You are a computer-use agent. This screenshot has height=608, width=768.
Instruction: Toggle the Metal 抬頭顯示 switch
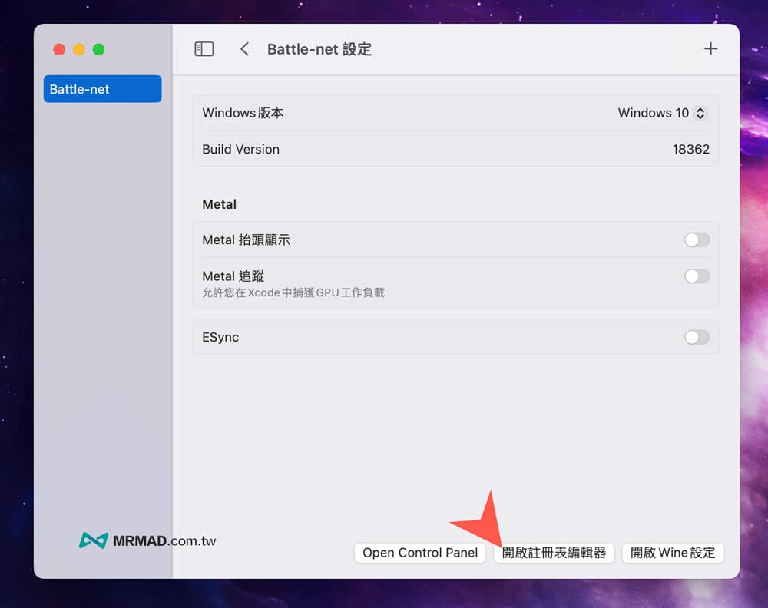point(697,240)
